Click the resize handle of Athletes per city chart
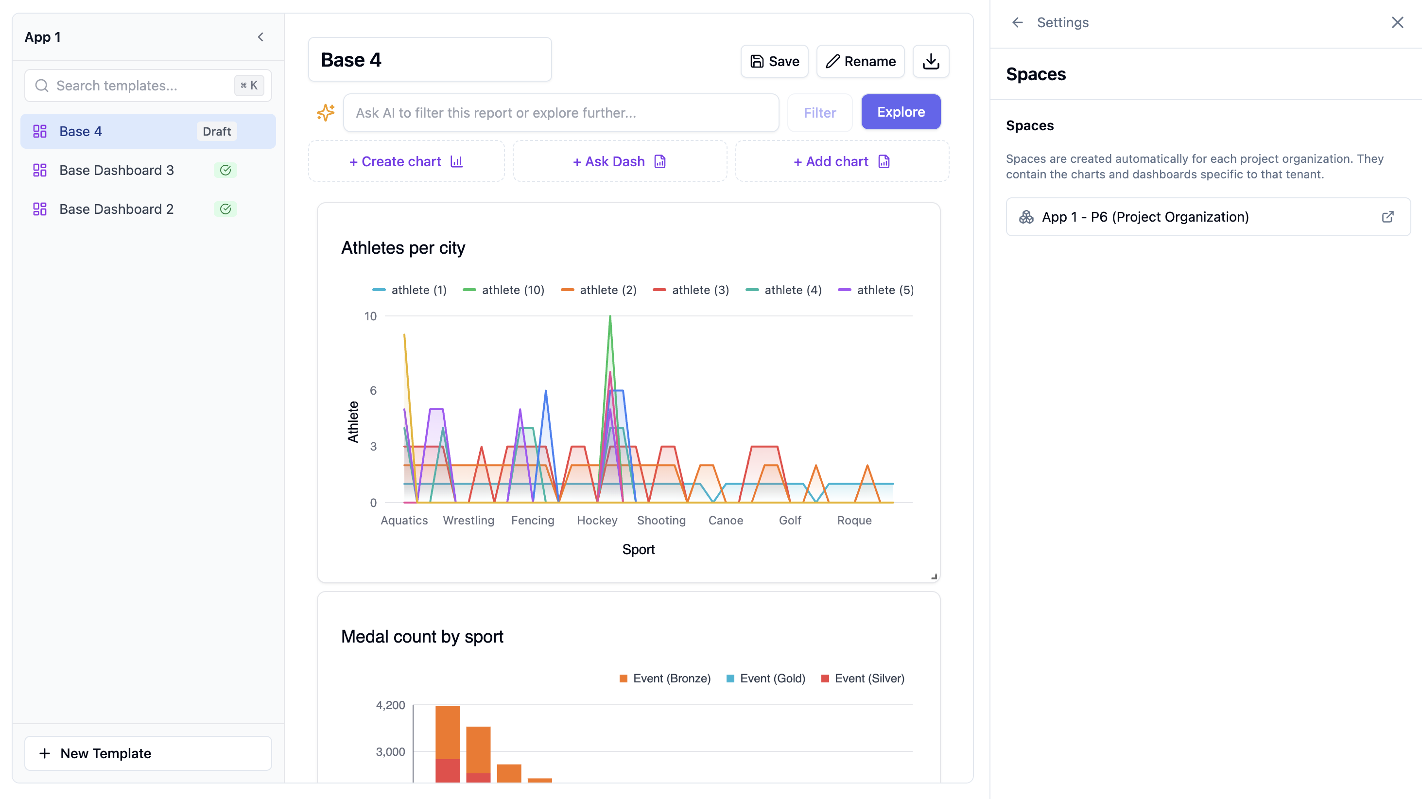The image size is (1422, 801). (934, 576)
